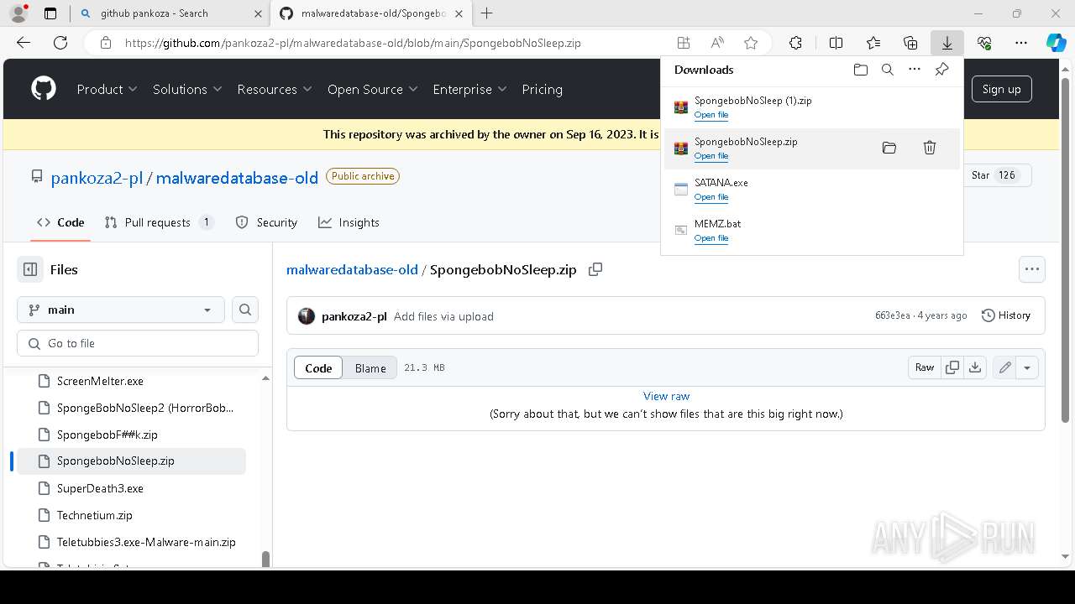Expand the Product menu

[107, 89]
